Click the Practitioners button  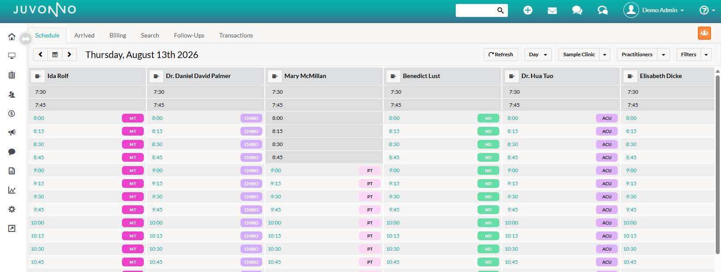(637, 54)
